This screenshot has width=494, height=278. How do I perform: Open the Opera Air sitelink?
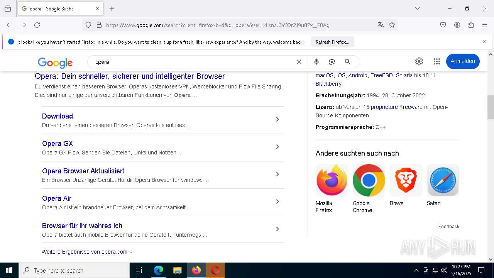[57, 198]
